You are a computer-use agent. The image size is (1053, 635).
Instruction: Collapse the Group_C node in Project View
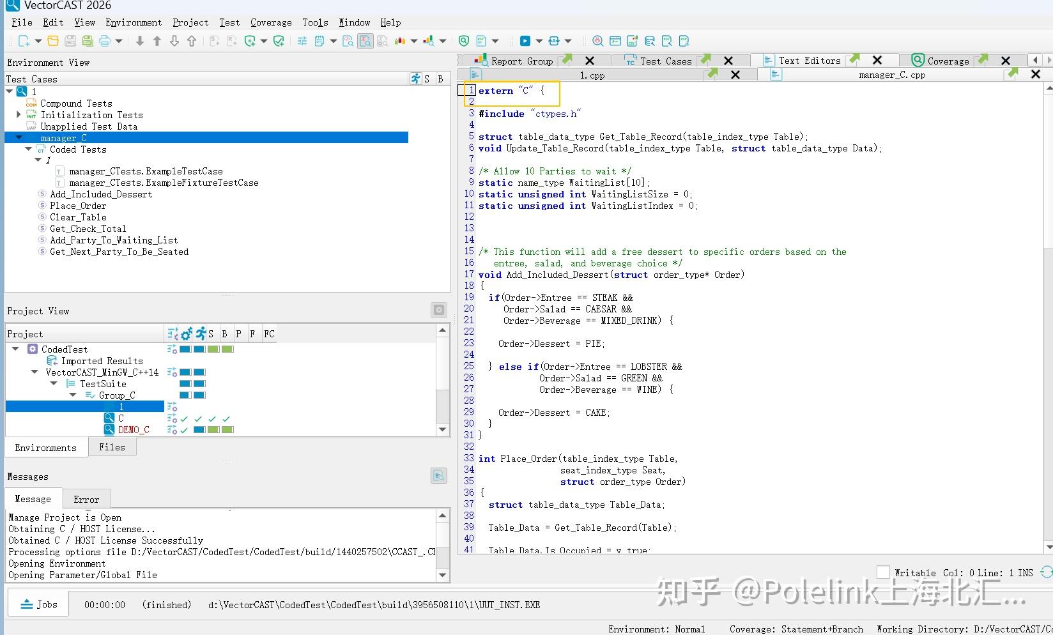(73, 395)
